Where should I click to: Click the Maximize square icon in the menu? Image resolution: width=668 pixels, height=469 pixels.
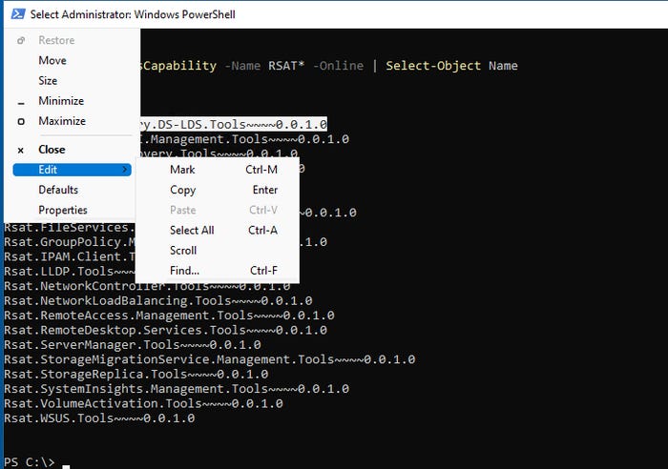pyautogui.click(x=21, y=121)
